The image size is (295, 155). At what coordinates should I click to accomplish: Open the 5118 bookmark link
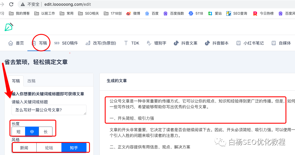tap(196, 13)
